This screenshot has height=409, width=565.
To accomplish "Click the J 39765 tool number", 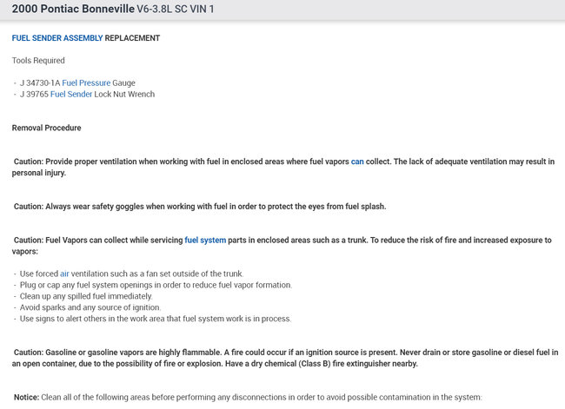I will click(34, 94).
